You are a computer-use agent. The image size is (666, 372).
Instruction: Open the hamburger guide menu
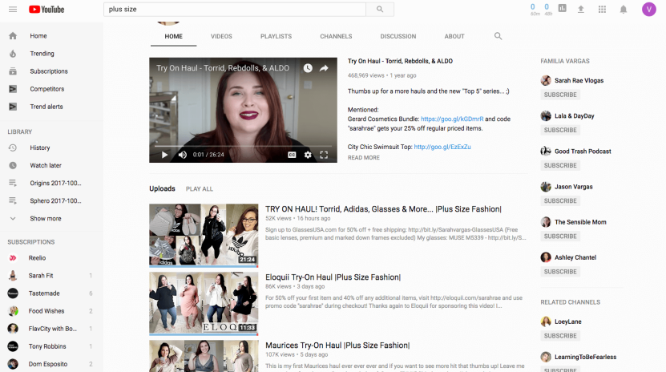point(13,9)
